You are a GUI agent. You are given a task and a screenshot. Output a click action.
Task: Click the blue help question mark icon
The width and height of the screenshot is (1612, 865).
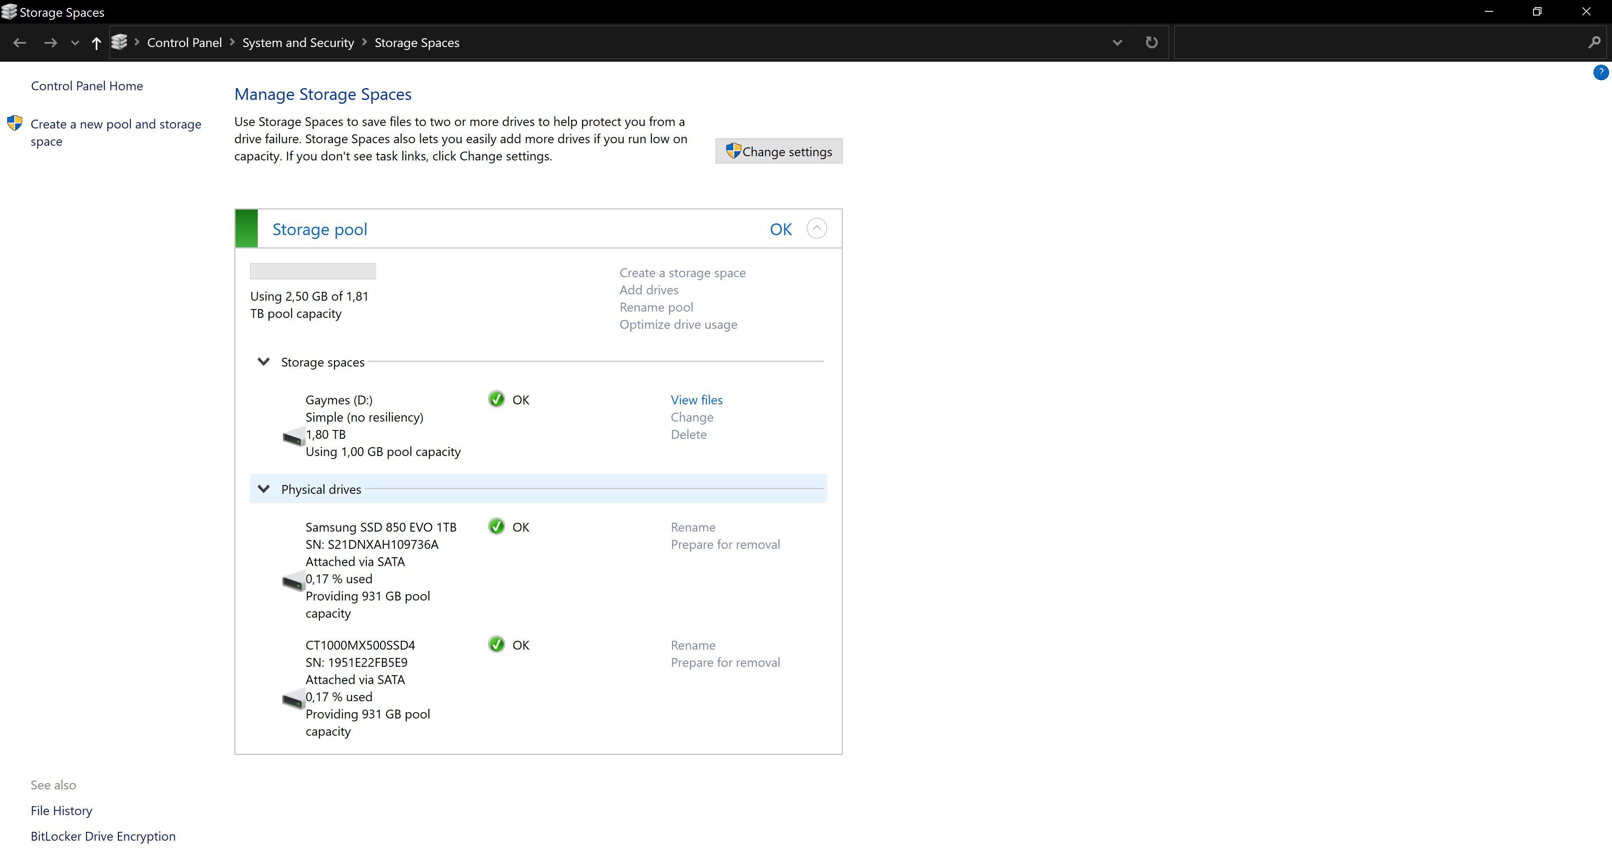tap(1600, 73)
